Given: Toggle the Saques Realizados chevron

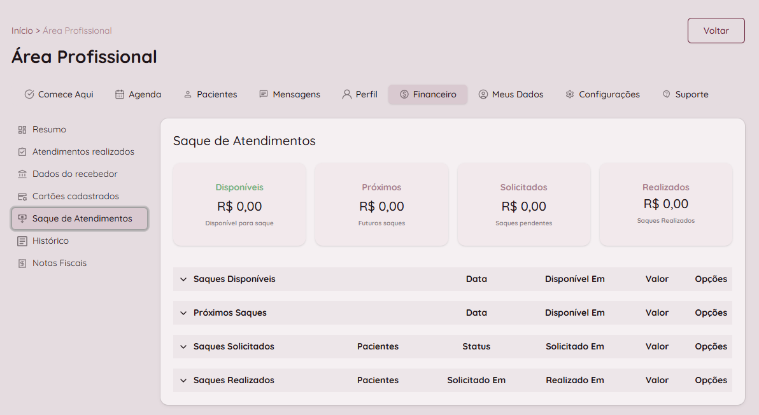Looking at the screenshot, I should point(183,380).
